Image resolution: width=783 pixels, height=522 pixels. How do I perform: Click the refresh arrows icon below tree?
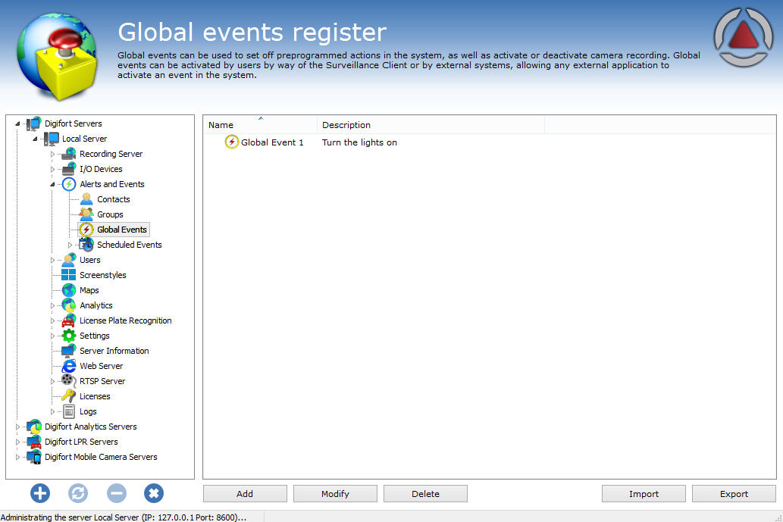(x=78, y=494)
